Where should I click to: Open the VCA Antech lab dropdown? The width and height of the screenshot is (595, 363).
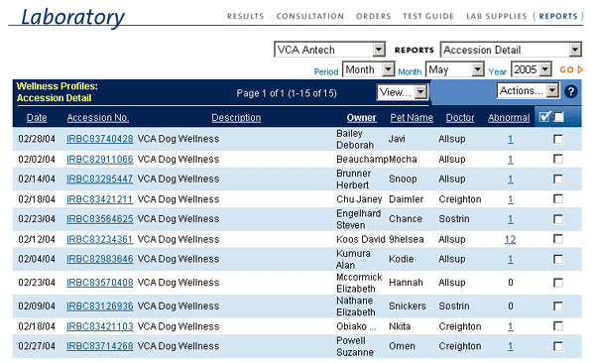(x=329, y=50)
